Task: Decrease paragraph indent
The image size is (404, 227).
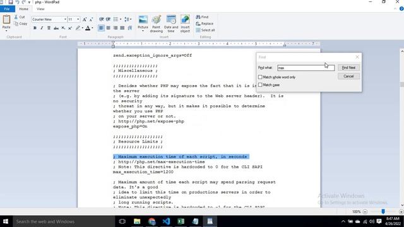Action: (x=101, y=20)
